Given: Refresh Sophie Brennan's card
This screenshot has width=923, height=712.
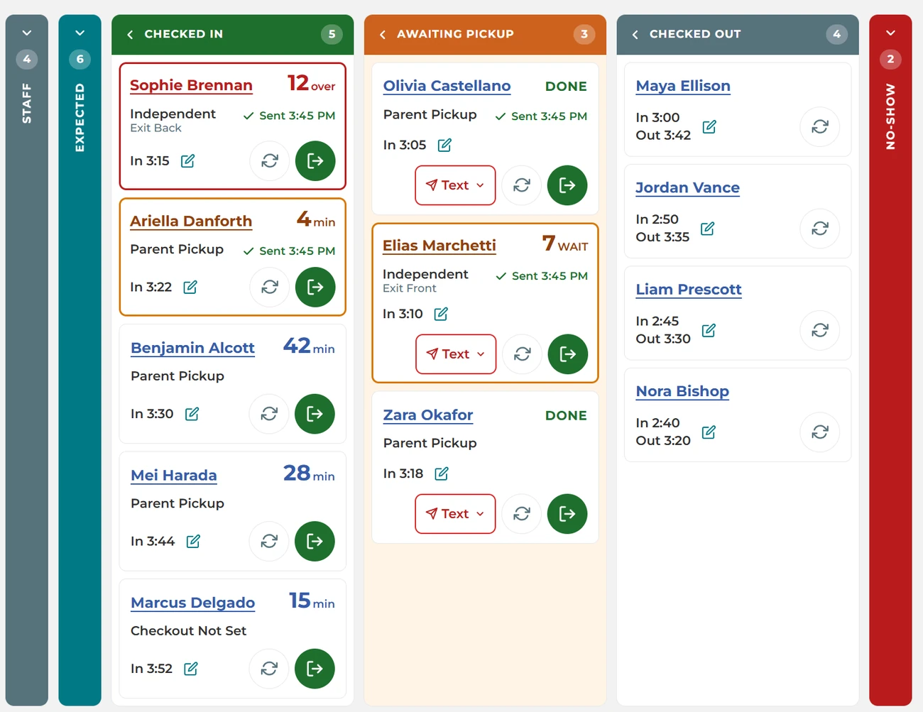Looking at the screenshot, I should [x=270, y=161].
